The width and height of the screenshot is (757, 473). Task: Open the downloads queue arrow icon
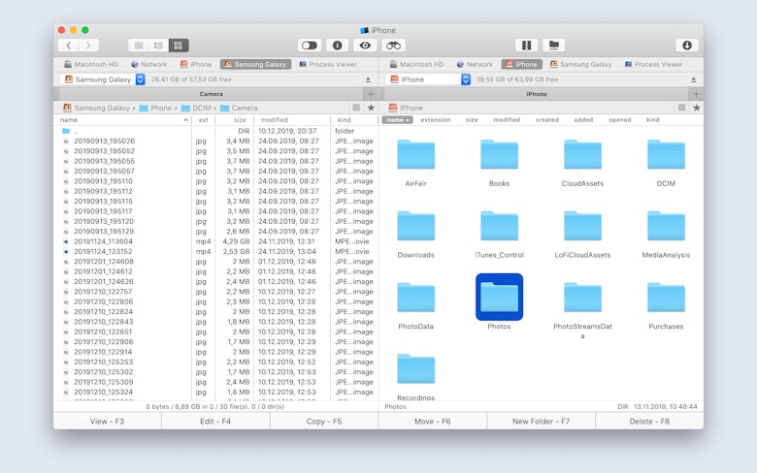click(x=687, y=46)
